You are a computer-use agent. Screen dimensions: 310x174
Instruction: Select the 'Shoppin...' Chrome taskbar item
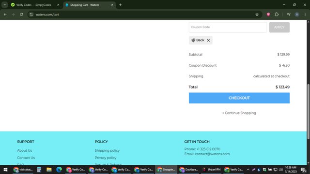[x=166, y=170]
